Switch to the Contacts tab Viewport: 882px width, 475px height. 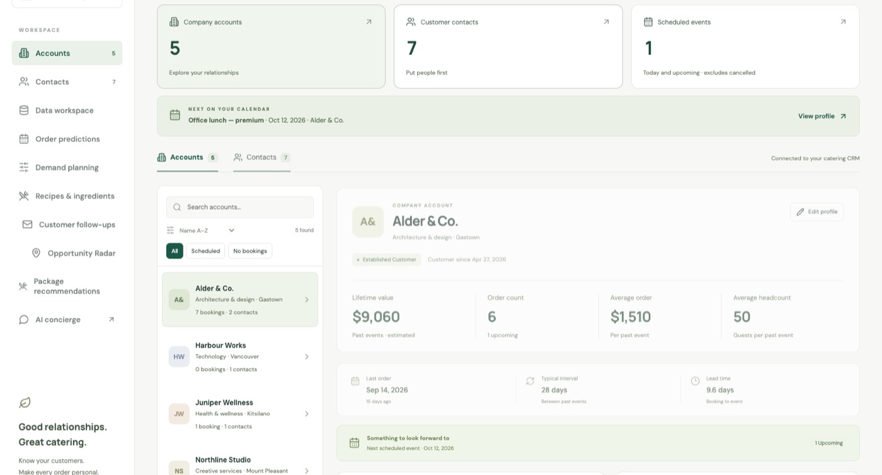pos(261,157)
